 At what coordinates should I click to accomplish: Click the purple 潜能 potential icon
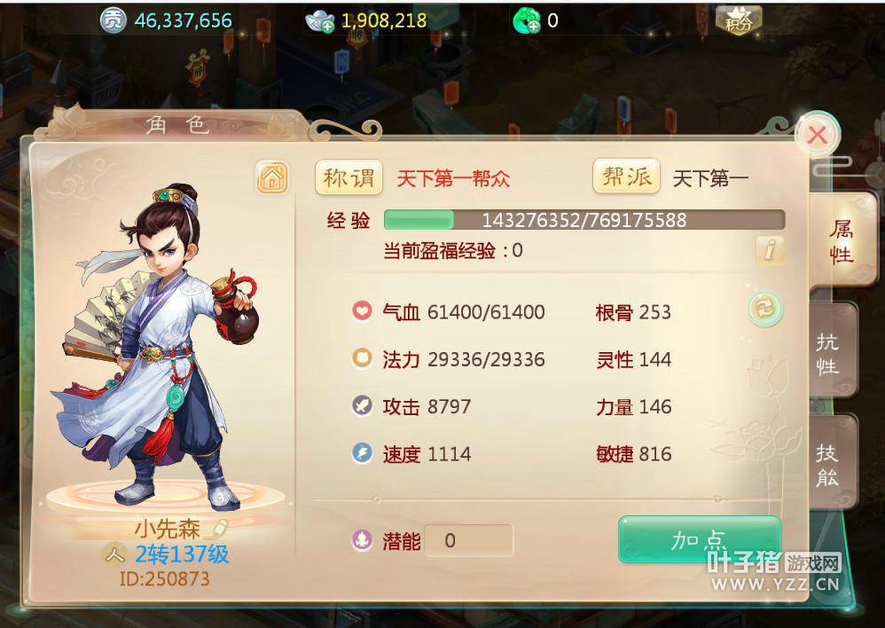pyautogui.click(x=362, y=540)
